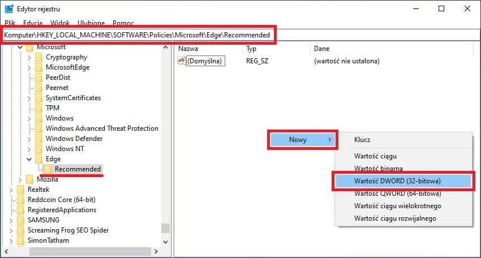Click the TPM folder icon
Image resolution: width=481 pixels, height=258 pixels.
(38, 108)
